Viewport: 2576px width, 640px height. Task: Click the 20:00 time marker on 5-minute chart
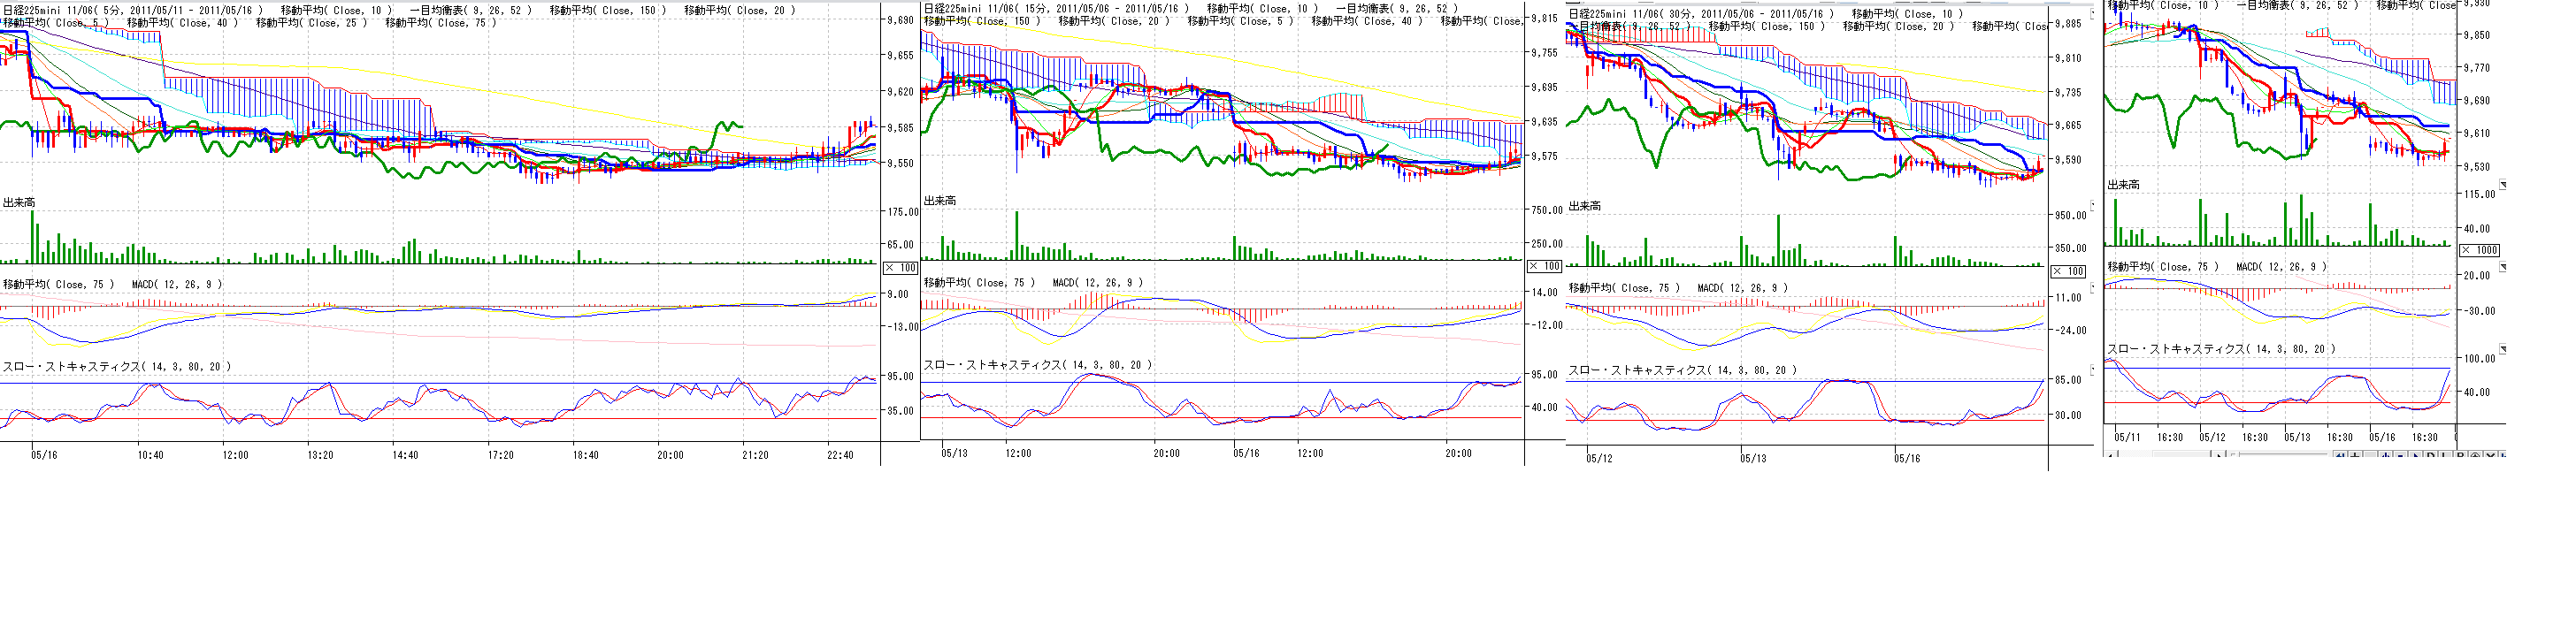coord(670,455)
